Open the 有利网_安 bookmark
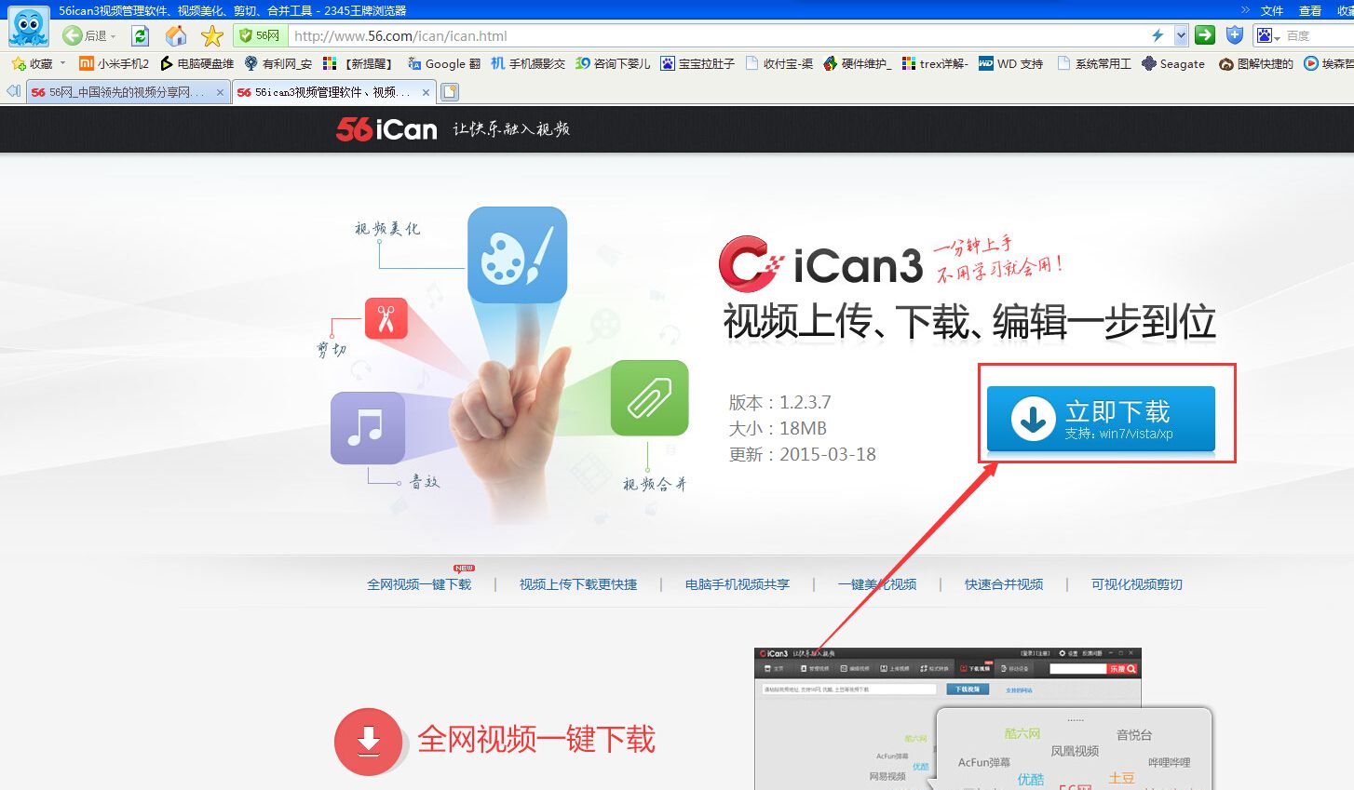 [x=278, y=63]
